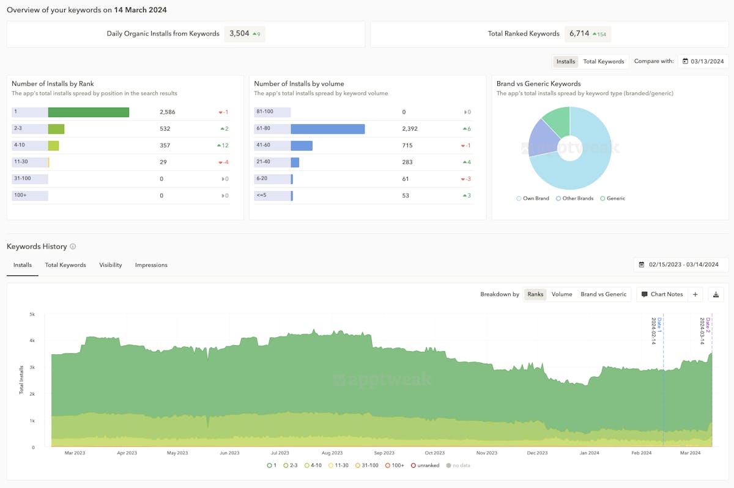Click the calendar icon in the Compare with field
Screen dimensions: 734x488
click(x=685, y=62)
